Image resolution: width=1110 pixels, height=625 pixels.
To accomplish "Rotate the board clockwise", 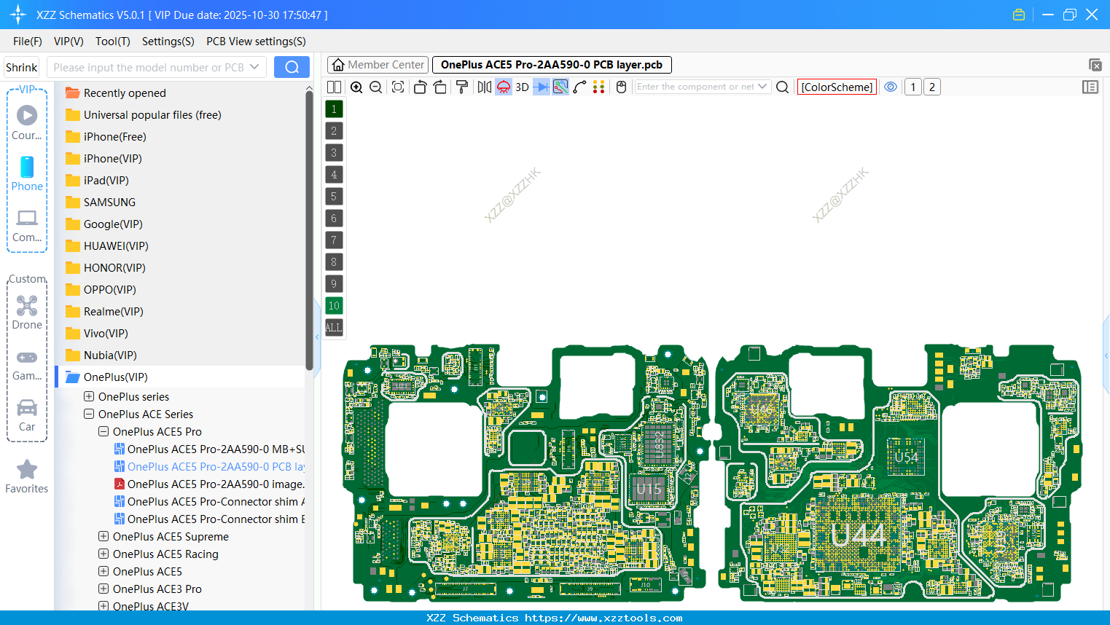I will pos(439,87).
